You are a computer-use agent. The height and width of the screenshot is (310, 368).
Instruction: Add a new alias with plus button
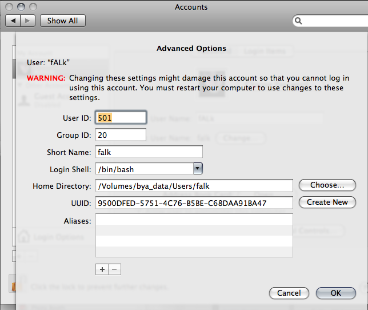point(102,269)
